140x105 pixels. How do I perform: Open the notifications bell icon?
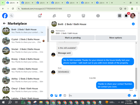tap(126, 16)
